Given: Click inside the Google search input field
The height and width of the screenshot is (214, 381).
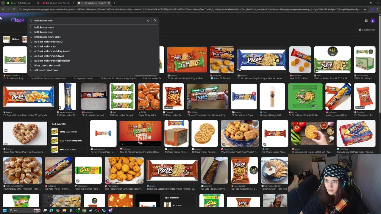Looking at the screenshot, I should point(89,21).
